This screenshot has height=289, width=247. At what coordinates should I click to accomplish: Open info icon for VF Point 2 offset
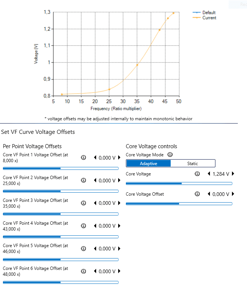click(84, 180)
